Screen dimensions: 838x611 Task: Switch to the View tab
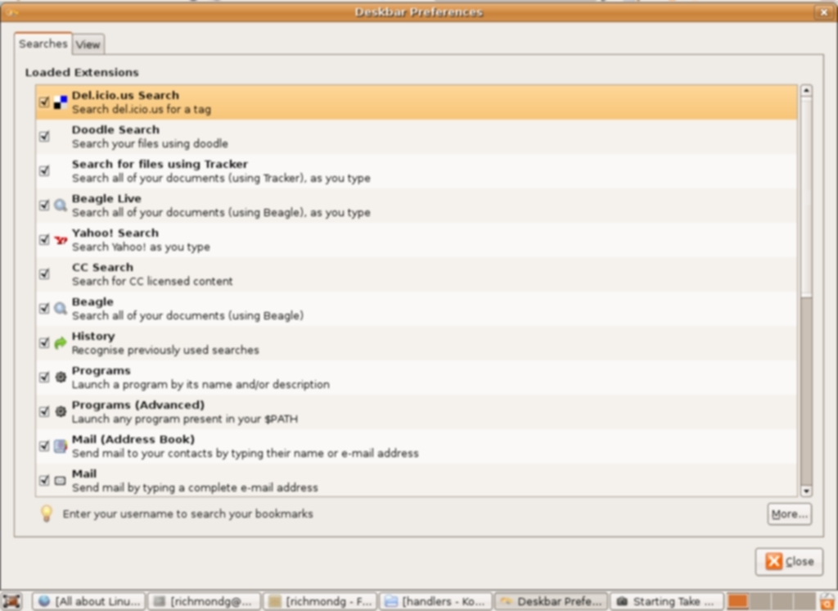88,44
